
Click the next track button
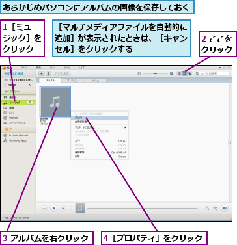coord(63,208)
